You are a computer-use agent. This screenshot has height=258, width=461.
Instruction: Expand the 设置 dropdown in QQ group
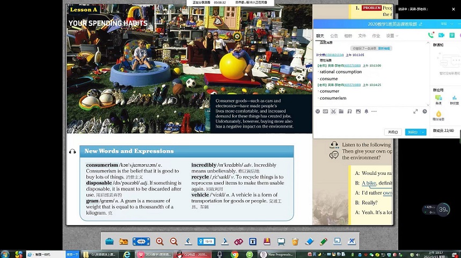392,36
